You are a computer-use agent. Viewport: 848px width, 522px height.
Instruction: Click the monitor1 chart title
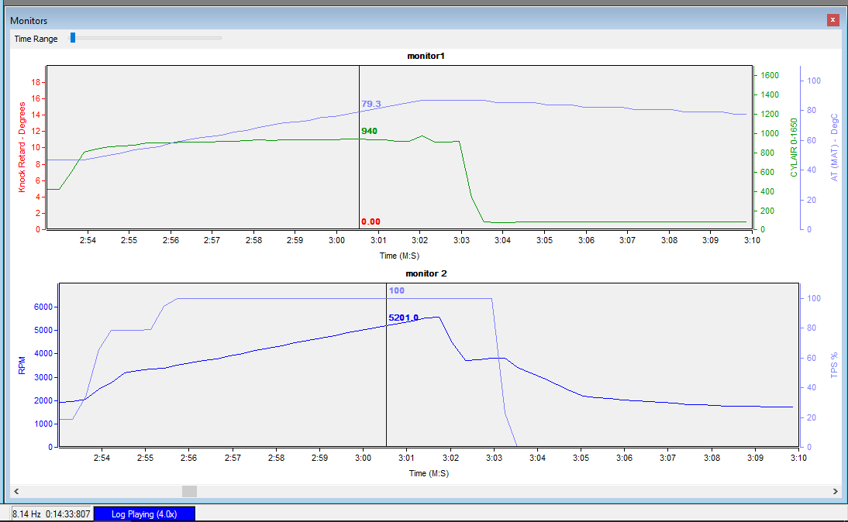(426, 56)
